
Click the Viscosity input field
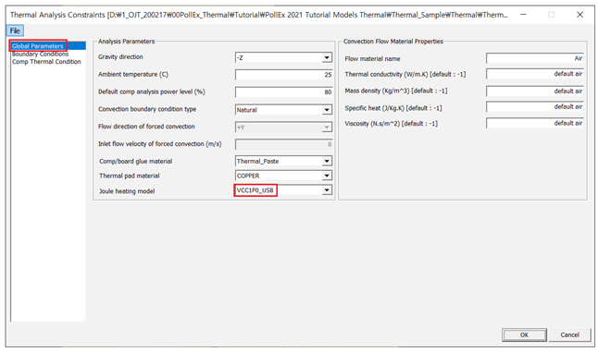pos(535,123)
